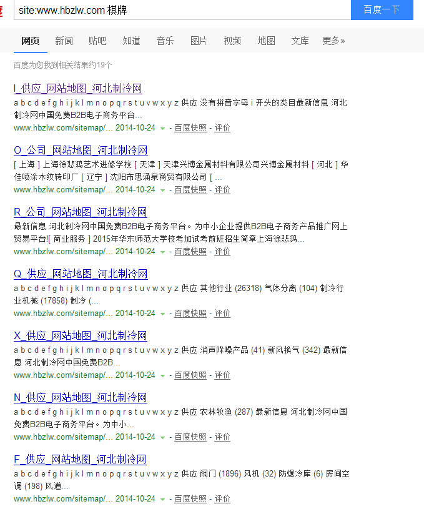This screenshot has height=514, width=424.
Task: Open 百度快照 for X_供应 result
Action: pos(190,375)
